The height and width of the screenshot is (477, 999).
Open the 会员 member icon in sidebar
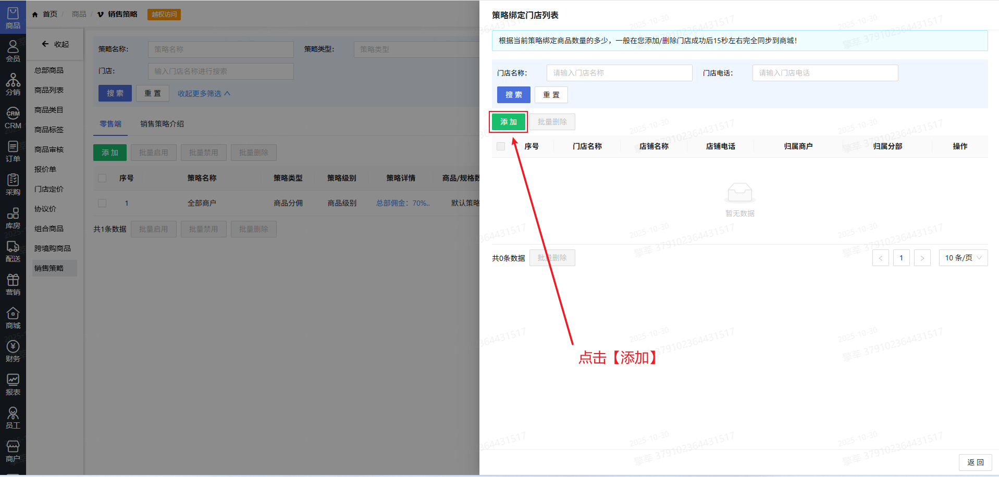pos(13,51)
